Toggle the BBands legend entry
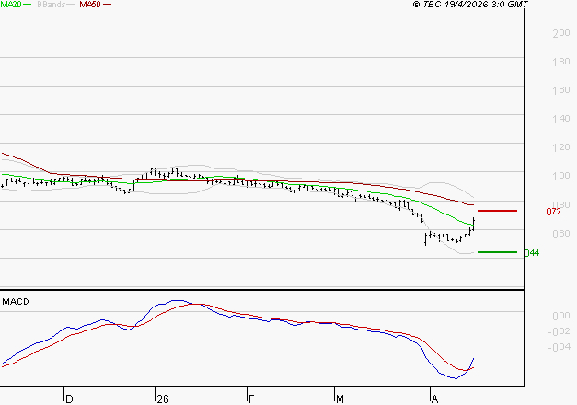This screenshot has height=405, width=577. pyautogui.click(x=51, y=6)
